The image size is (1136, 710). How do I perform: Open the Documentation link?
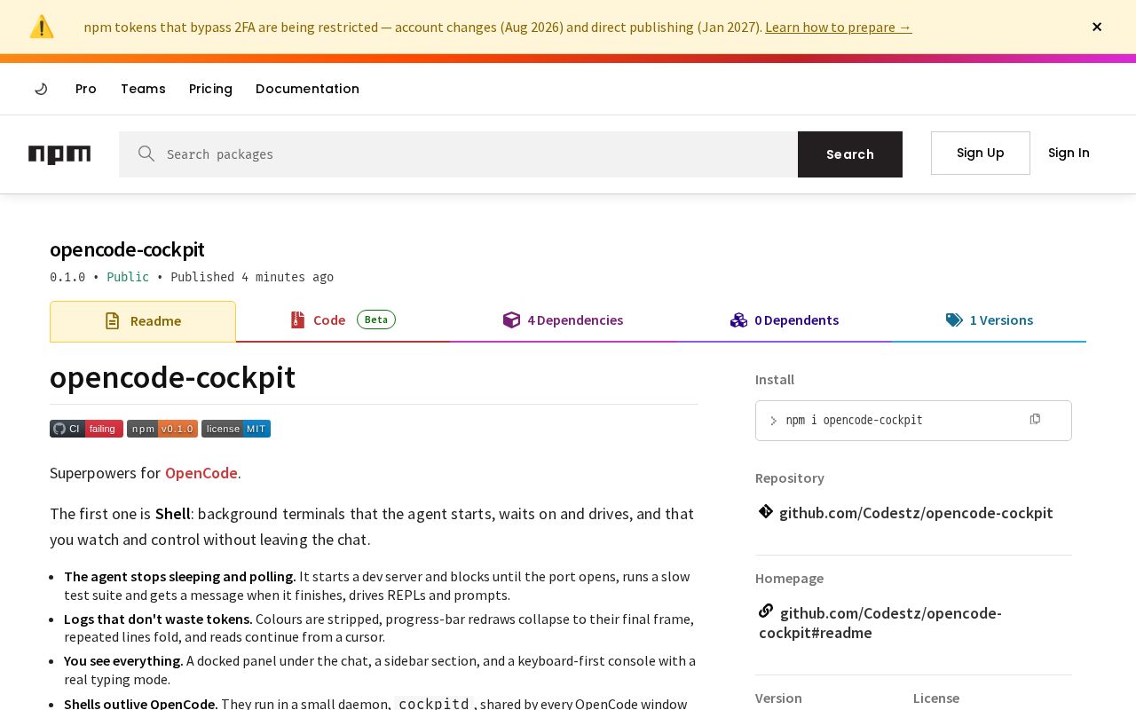pyautogui.click(x=307, y=89)
